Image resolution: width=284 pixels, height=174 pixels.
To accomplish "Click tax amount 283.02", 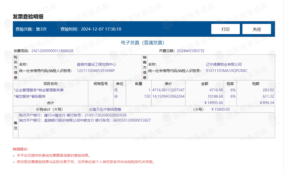I will click(268, 90).
